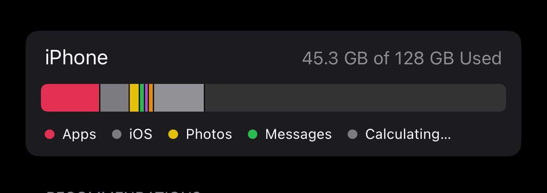Tap the Apps legend label
This screenshot has width=547, height=193.
pos(79,134)
